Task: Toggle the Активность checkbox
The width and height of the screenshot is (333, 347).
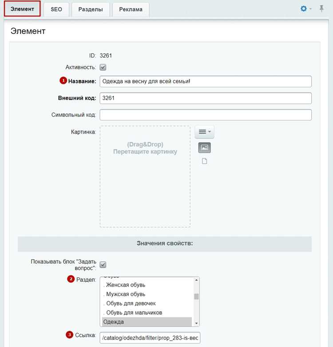Action: point(103,67)
